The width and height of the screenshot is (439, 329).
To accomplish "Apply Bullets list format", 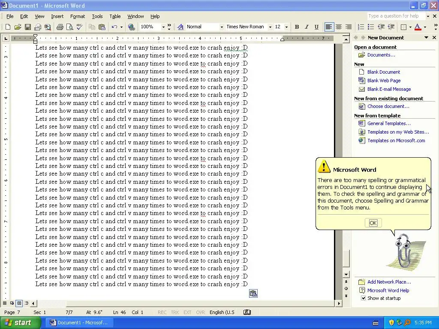I will [371, 27].
